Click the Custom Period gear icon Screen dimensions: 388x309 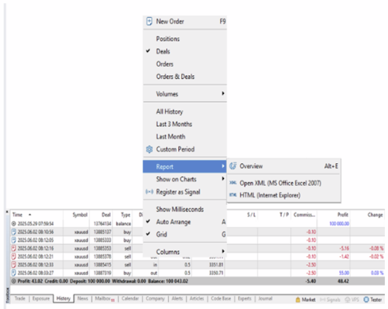click(x=149, y=149)
